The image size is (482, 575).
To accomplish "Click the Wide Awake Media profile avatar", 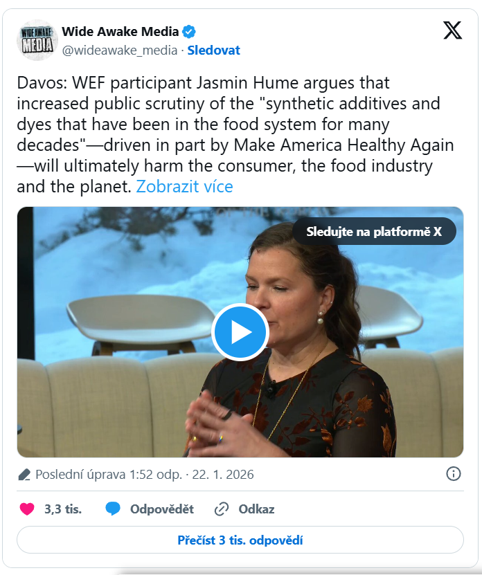I will click(37, 40).
